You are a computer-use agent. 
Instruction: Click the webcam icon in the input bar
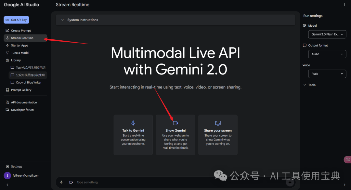pyautogui.click(x=71, y=183)
